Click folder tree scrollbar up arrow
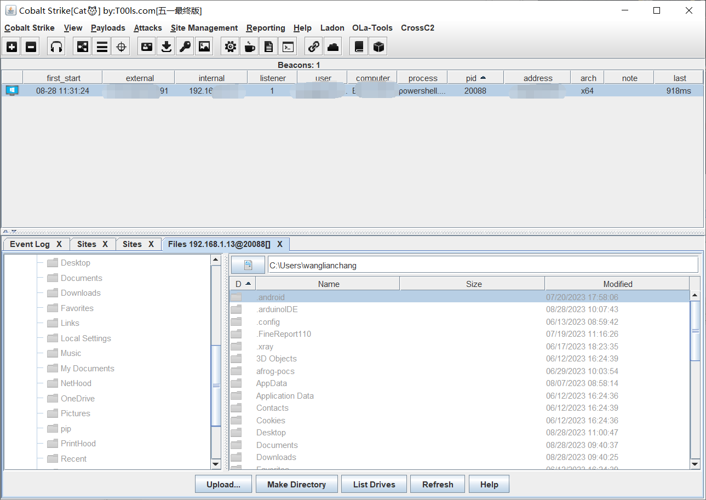The image size is (706, 500). (x=216, y=260)
